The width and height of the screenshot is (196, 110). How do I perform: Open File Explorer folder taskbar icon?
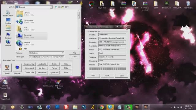coord(75,107)
